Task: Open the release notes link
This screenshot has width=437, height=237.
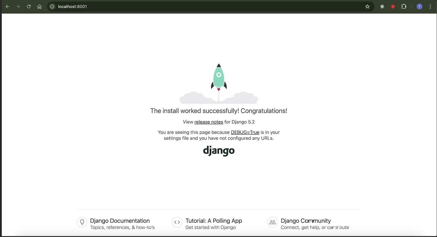Action: tap(209, 122)
